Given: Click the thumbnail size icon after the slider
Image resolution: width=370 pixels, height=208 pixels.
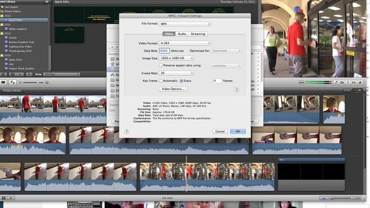Looking at the screenshot, I should (47, 82).
